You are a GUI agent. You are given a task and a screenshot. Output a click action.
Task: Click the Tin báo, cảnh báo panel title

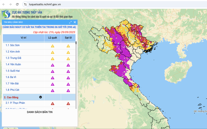[13, 22]
